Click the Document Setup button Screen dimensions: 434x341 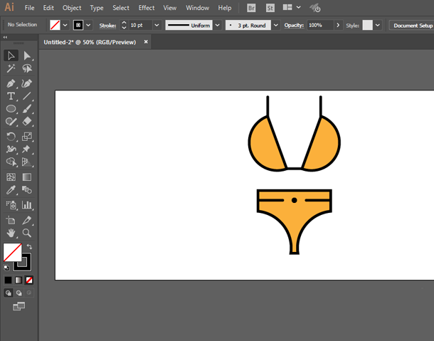click(x=412, y=25)
